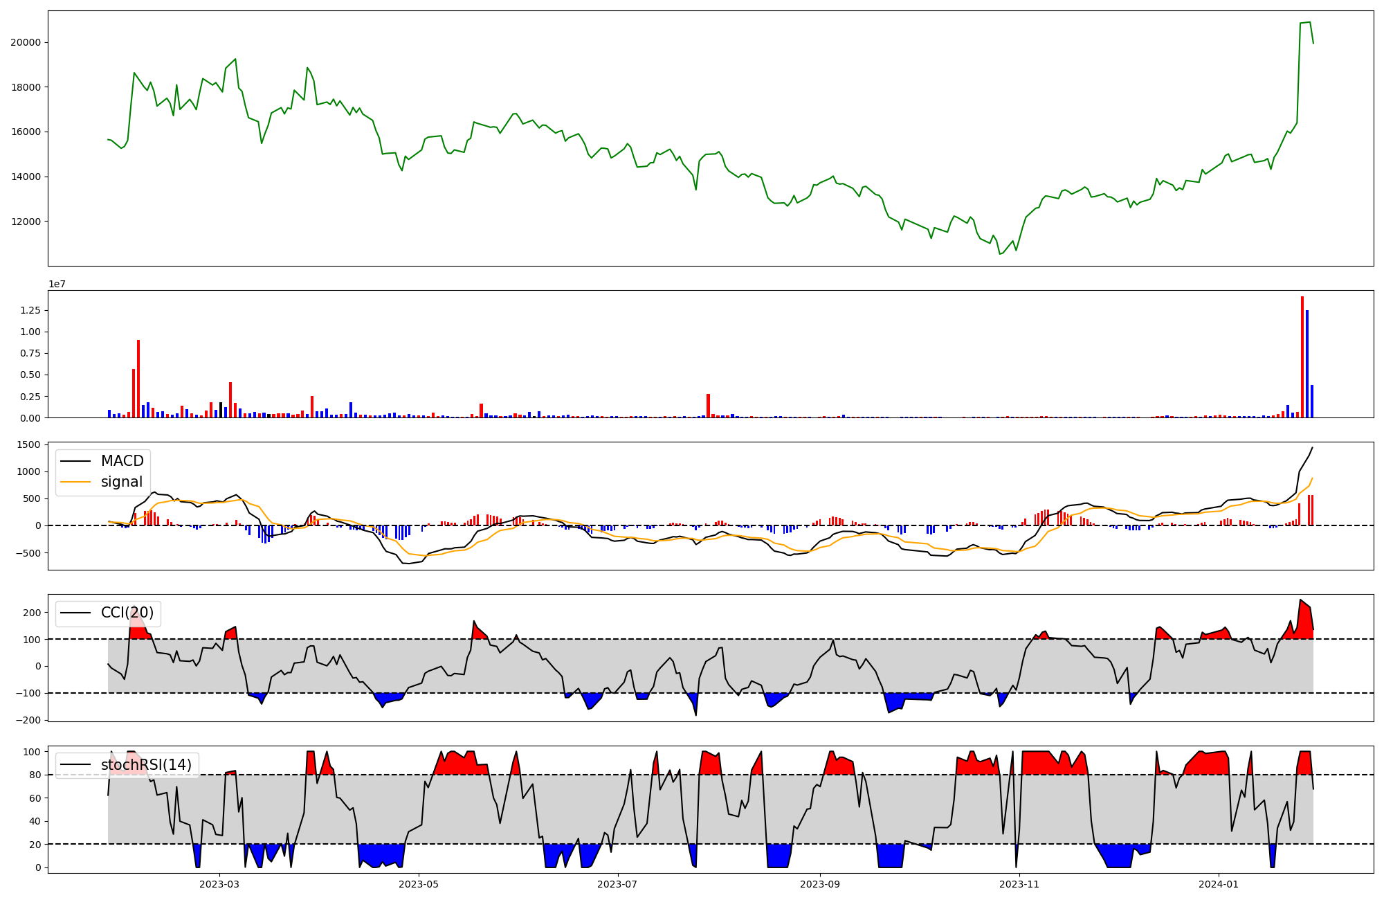Click the CCI(20) legend label
This screenshot has height=900, width=1384.
[x=127, y=613]
